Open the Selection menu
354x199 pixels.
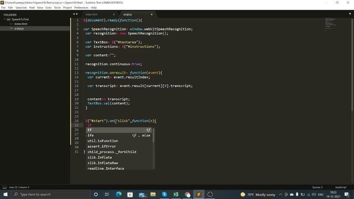(21, 7)
